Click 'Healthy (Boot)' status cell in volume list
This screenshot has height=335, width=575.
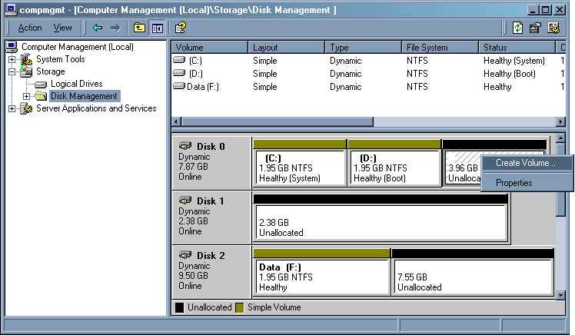click(x=510, y=74)
